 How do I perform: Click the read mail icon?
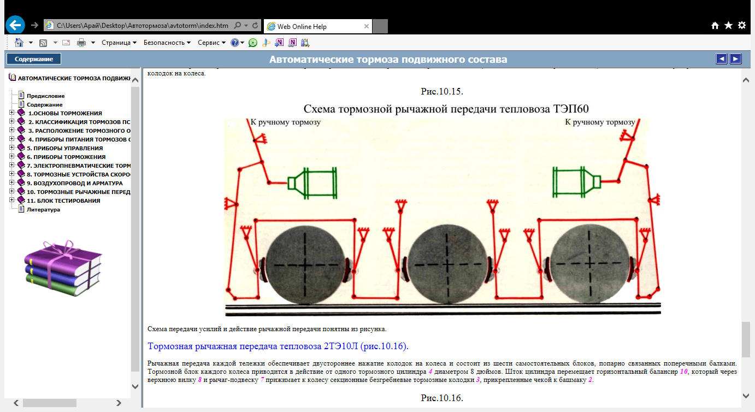click(x=66, y=42)
